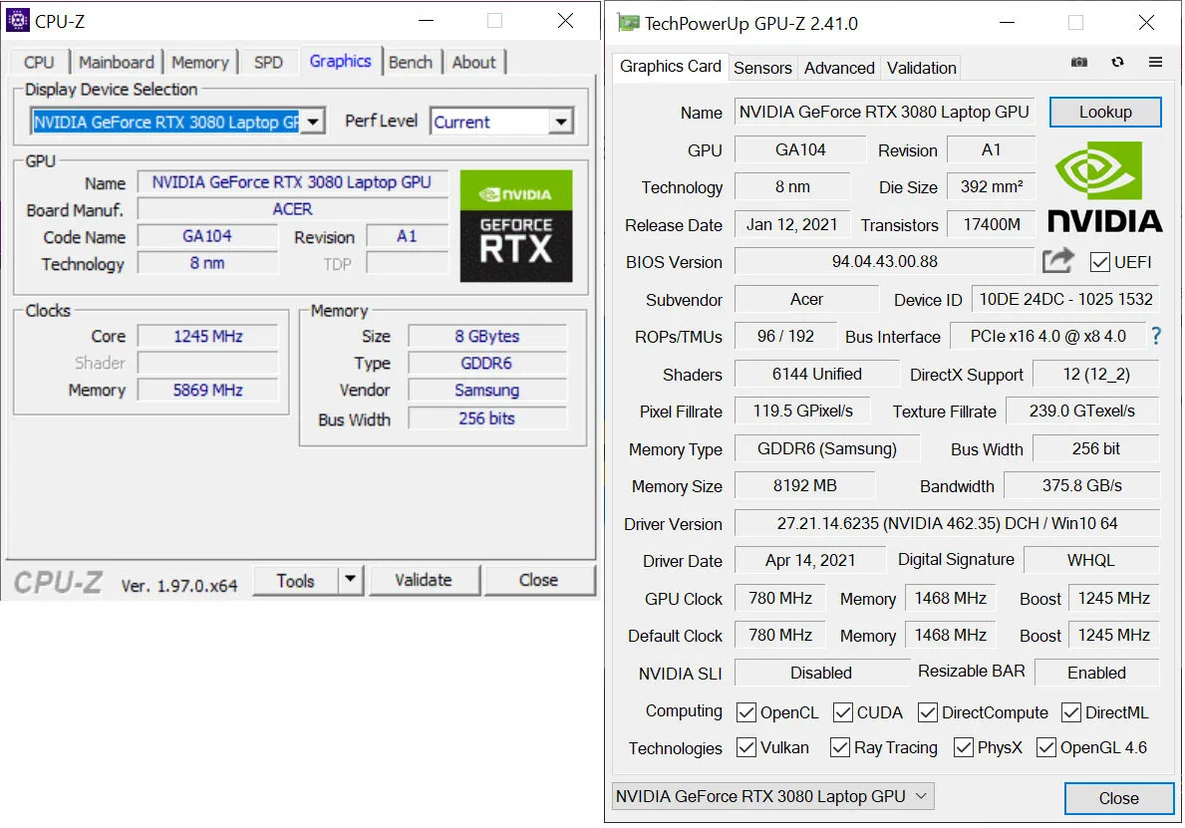The width and height of the screenshot is (1185, 828).
Task: Click the BIOS Version field
Action: (884, 262)
